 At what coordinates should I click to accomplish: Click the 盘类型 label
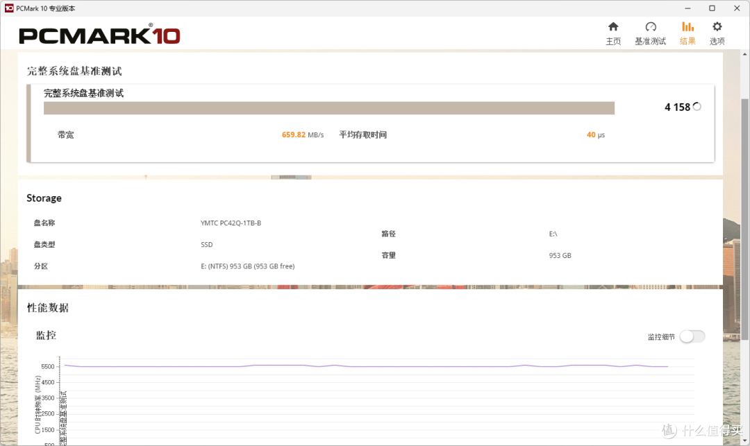click(x=44, y=244)
